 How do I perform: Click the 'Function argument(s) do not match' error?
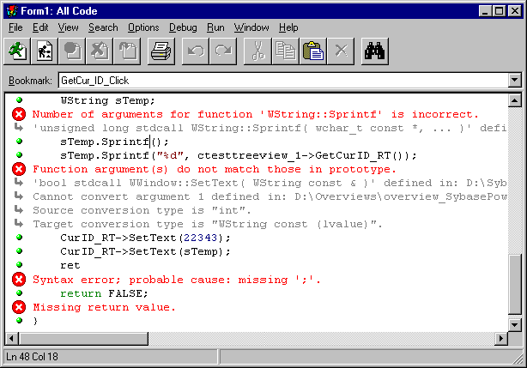[x=215, y=169]
